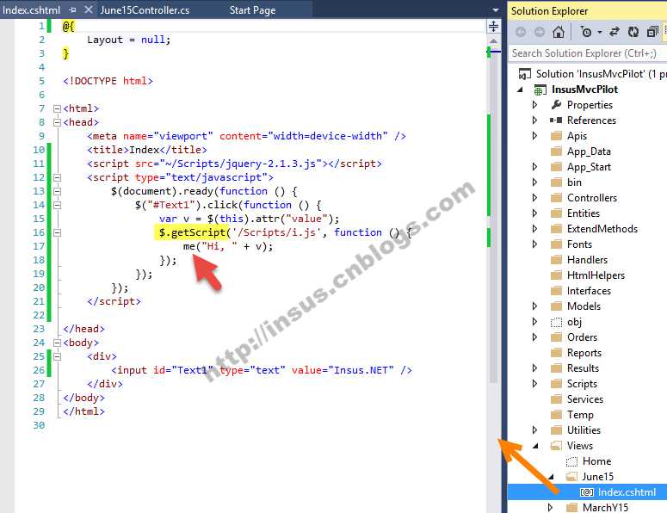667x513 pixels.
Task: Expand the Scripts folder
Action: click(534, 384)
